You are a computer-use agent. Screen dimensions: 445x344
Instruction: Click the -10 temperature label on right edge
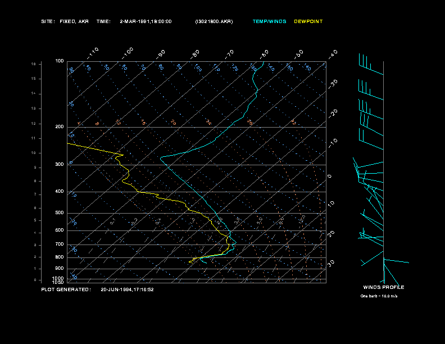click(x=333, y=143)
